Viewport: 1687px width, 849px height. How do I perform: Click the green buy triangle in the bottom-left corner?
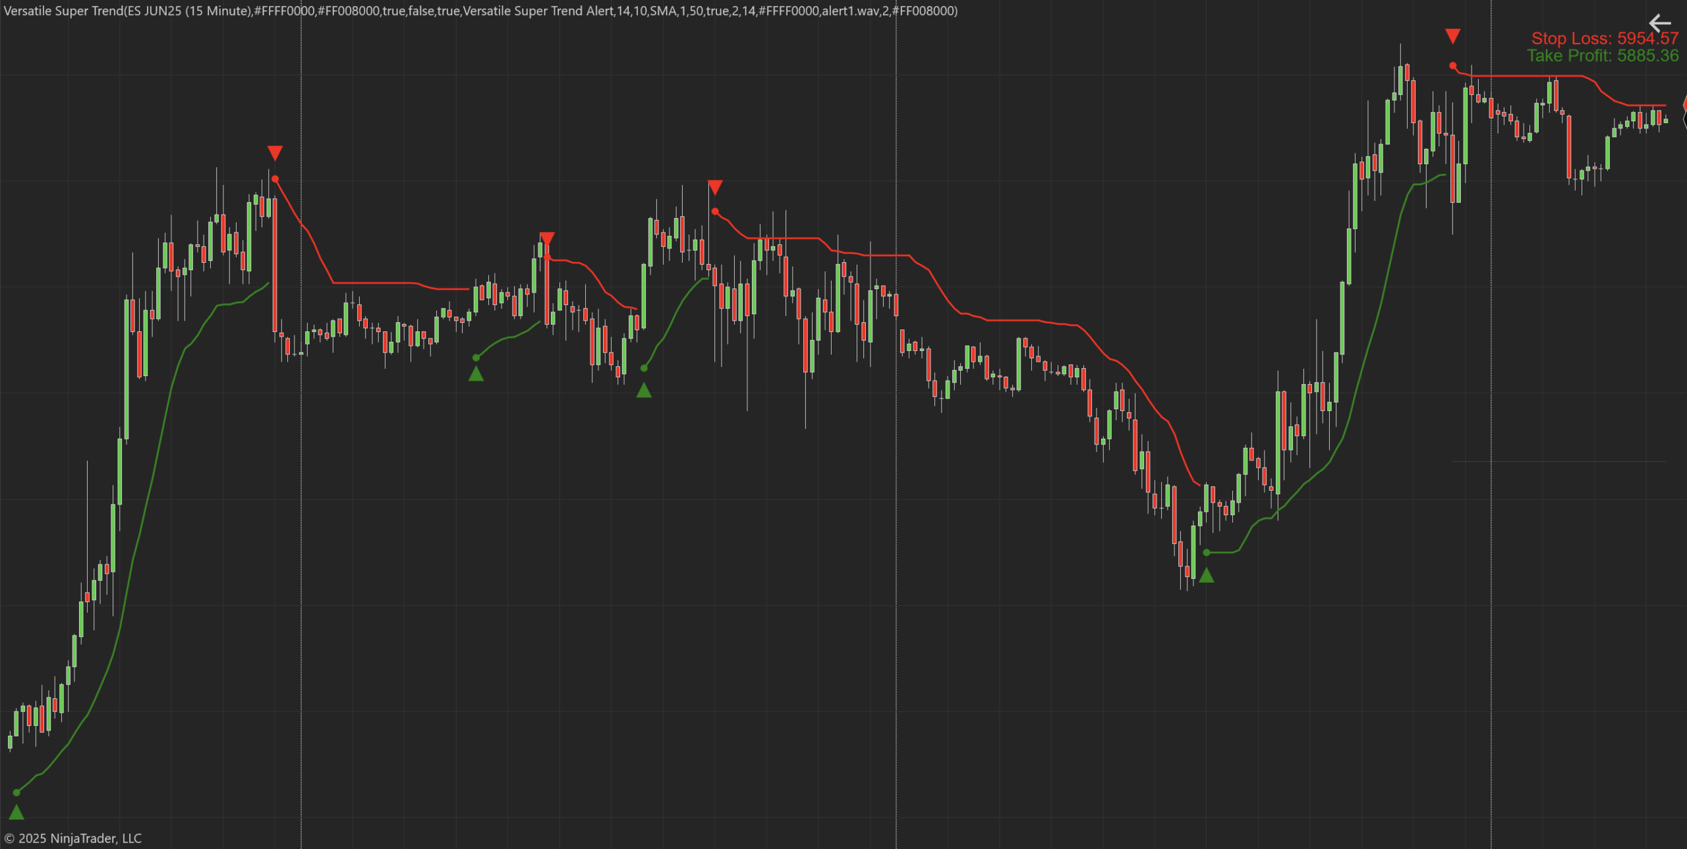(16, 812)
